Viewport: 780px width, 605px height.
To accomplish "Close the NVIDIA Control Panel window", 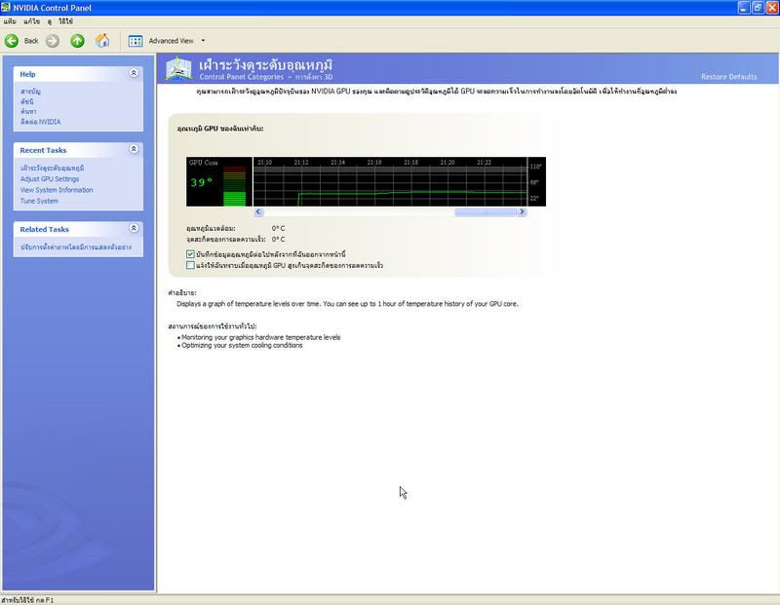I will (x=772, y=8).
